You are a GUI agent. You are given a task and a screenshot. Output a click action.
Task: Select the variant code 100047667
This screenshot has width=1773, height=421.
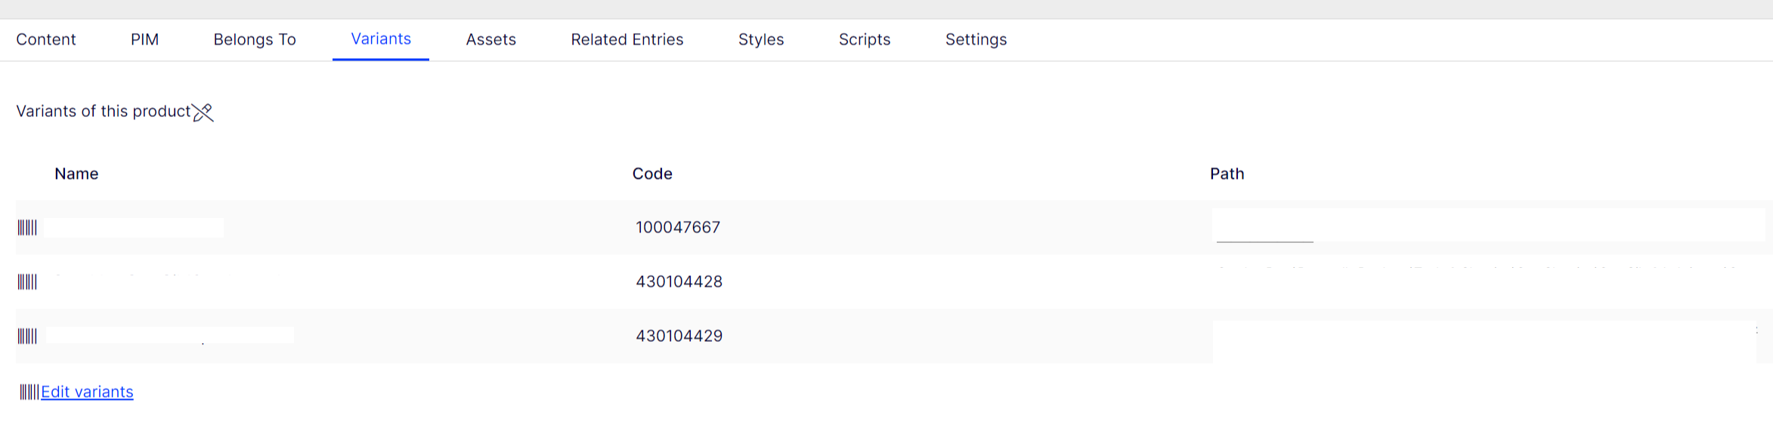point(678,228)
